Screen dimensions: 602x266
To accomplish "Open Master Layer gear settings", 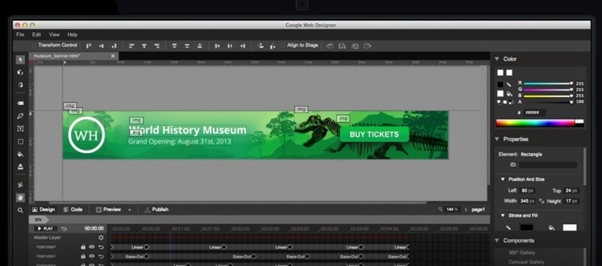I will [x=101, y=237].
